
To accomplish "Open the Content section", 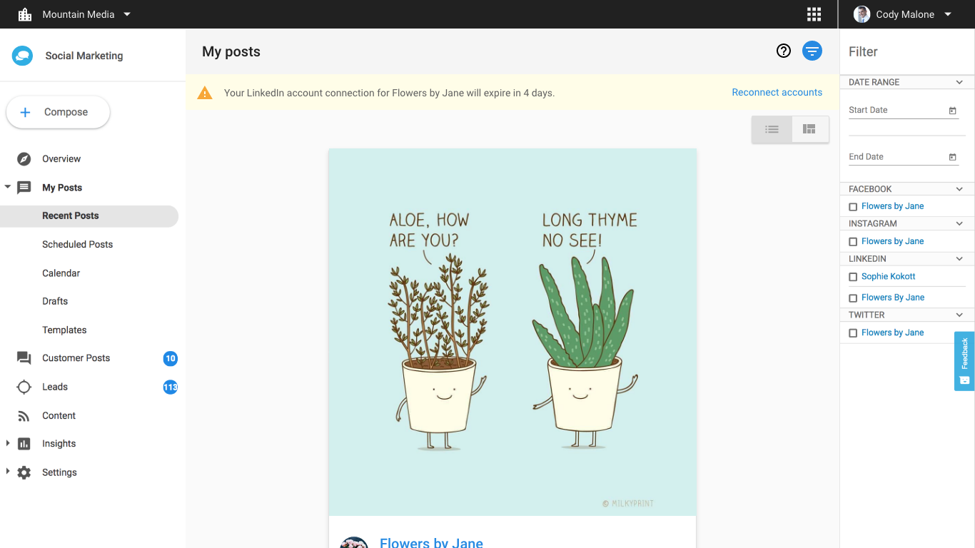I will [x=59, y=416].
